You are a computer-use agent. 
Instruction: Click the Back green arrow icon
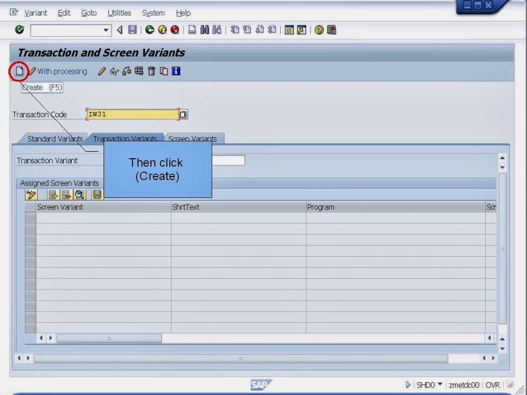(x=150, y=29)
